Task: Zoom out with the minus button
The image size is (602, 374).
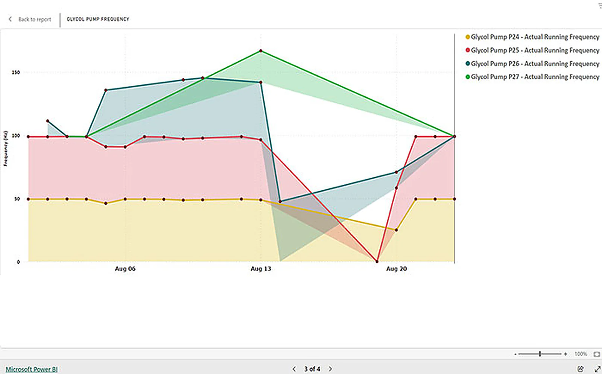Action: (515, 354)
